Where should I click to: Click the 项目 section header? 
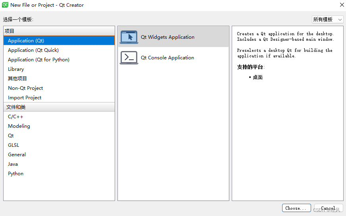click(x=59, y=31)
